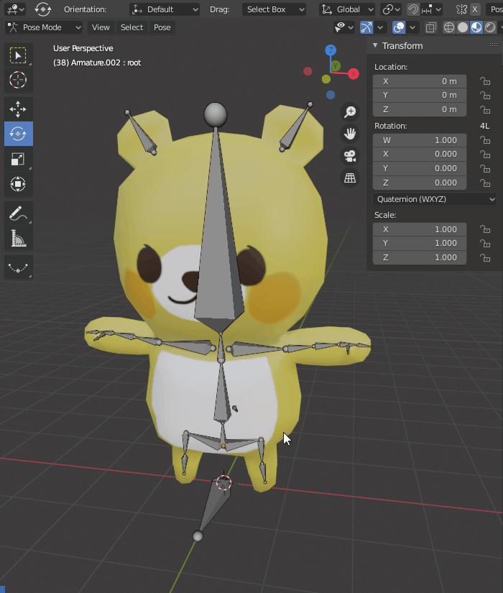Click the dim red negative X gizmo dot

coord(308,71)
